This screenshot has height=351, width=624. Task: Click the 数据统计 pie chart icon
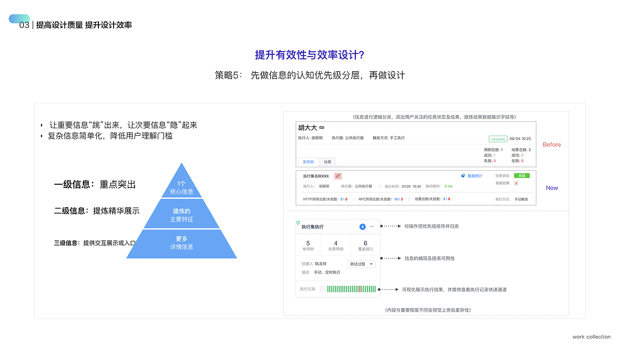point(463,176)
